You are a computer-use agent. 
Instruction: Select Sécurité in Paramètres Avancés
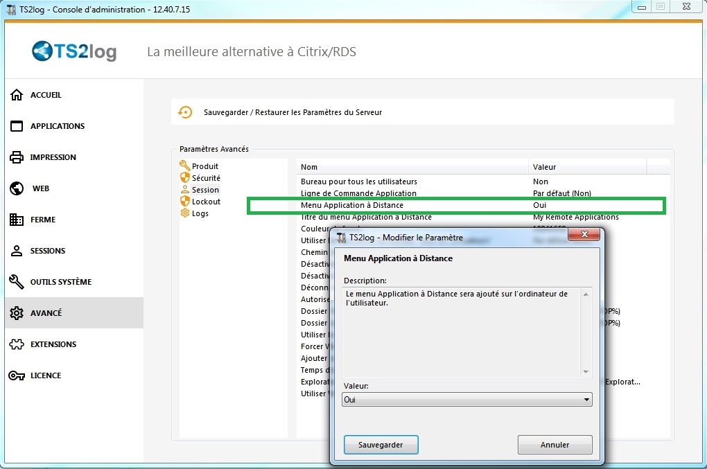206,178
